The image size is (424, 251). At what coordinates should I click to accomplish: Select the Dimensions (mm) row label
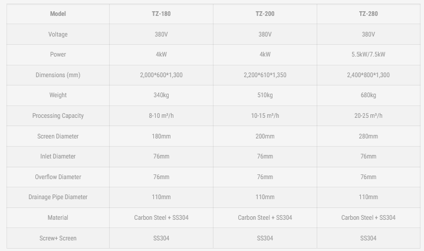coord(58,75)
